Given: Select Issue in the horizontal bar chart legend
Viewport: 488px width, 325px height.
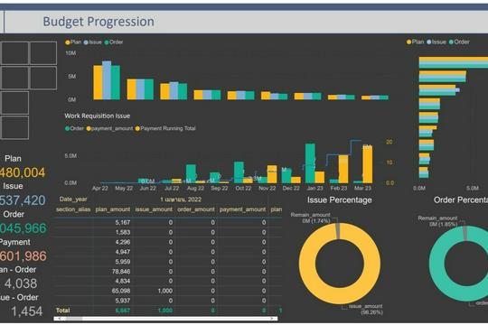Looking at the screenshot, I should tap(436, 42).
